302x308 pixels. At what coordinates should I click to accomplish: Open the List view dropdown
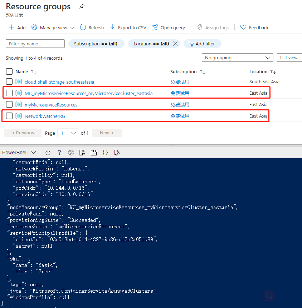pyautogui.click(x=289, y=58)
